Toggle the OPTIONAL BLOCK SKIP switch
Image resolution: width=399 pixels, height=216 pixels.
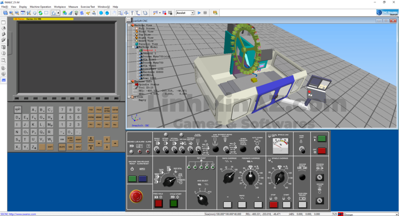pyautogui.click(x=174, y=150)
